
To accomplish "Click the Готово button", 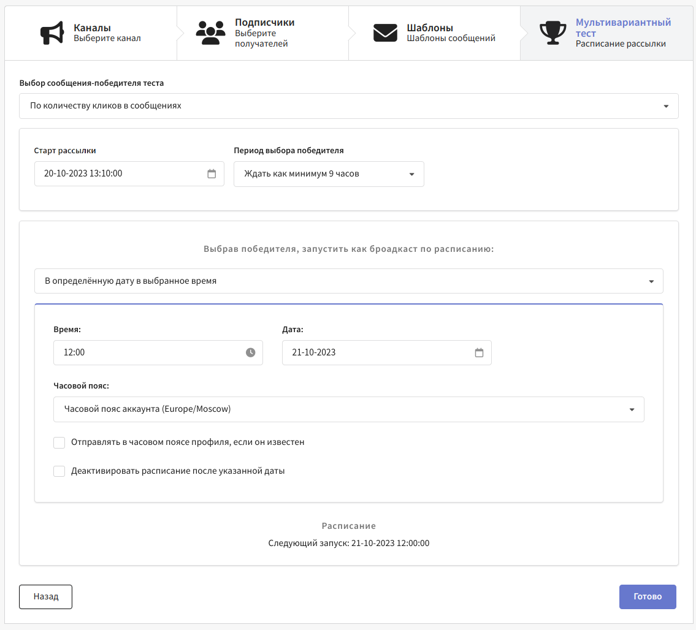I will click(648, 597).
